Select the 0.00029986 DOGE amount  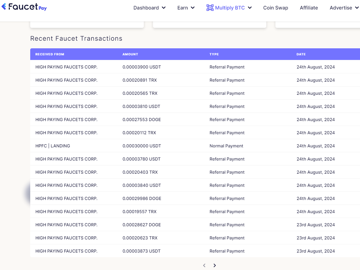[142, 198]
